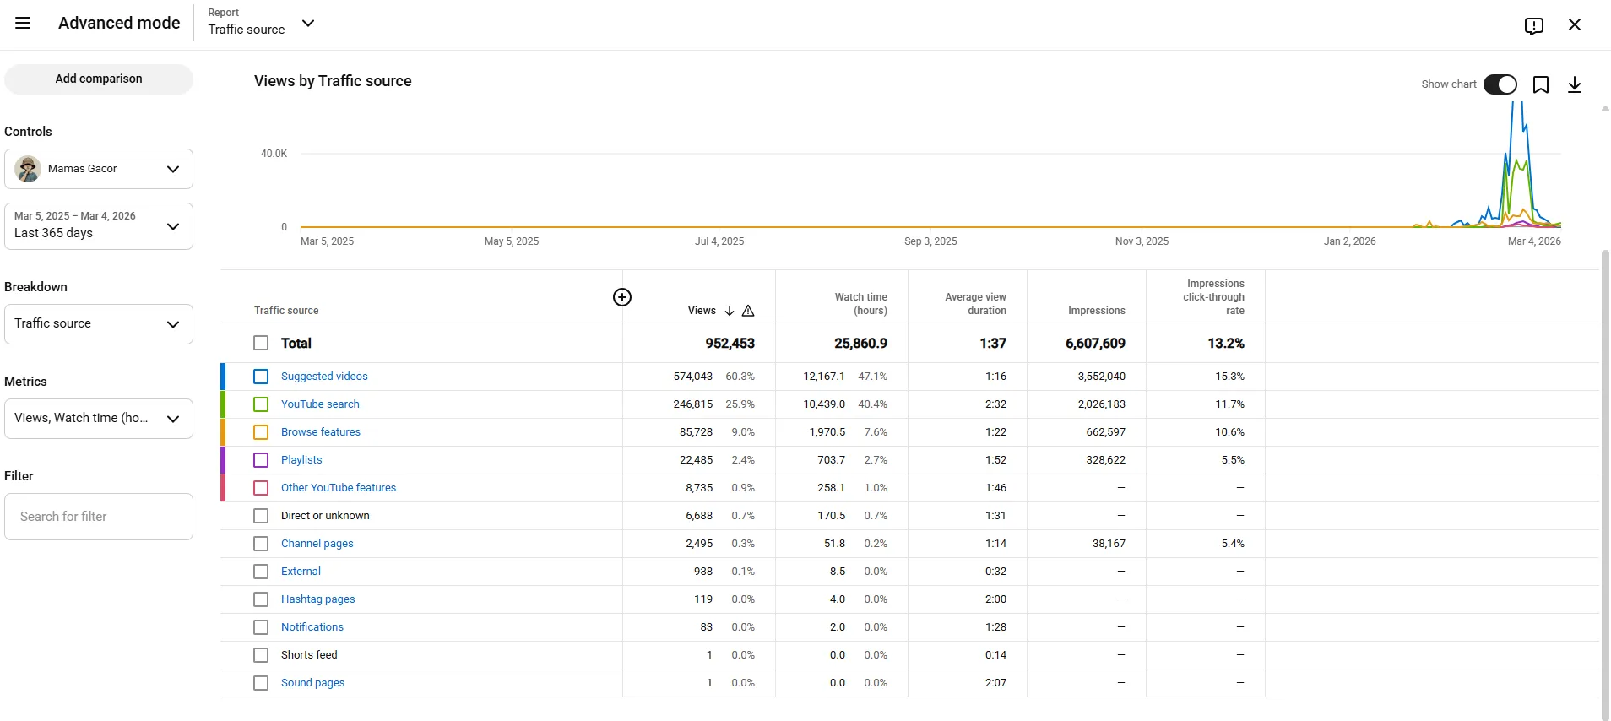The height and width of the screenshot is (721, 1611).
Task: Click the Add comparison button
Action: (99, 79)
